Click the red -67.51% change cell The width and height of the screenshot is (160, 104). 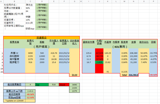(99, 53)
